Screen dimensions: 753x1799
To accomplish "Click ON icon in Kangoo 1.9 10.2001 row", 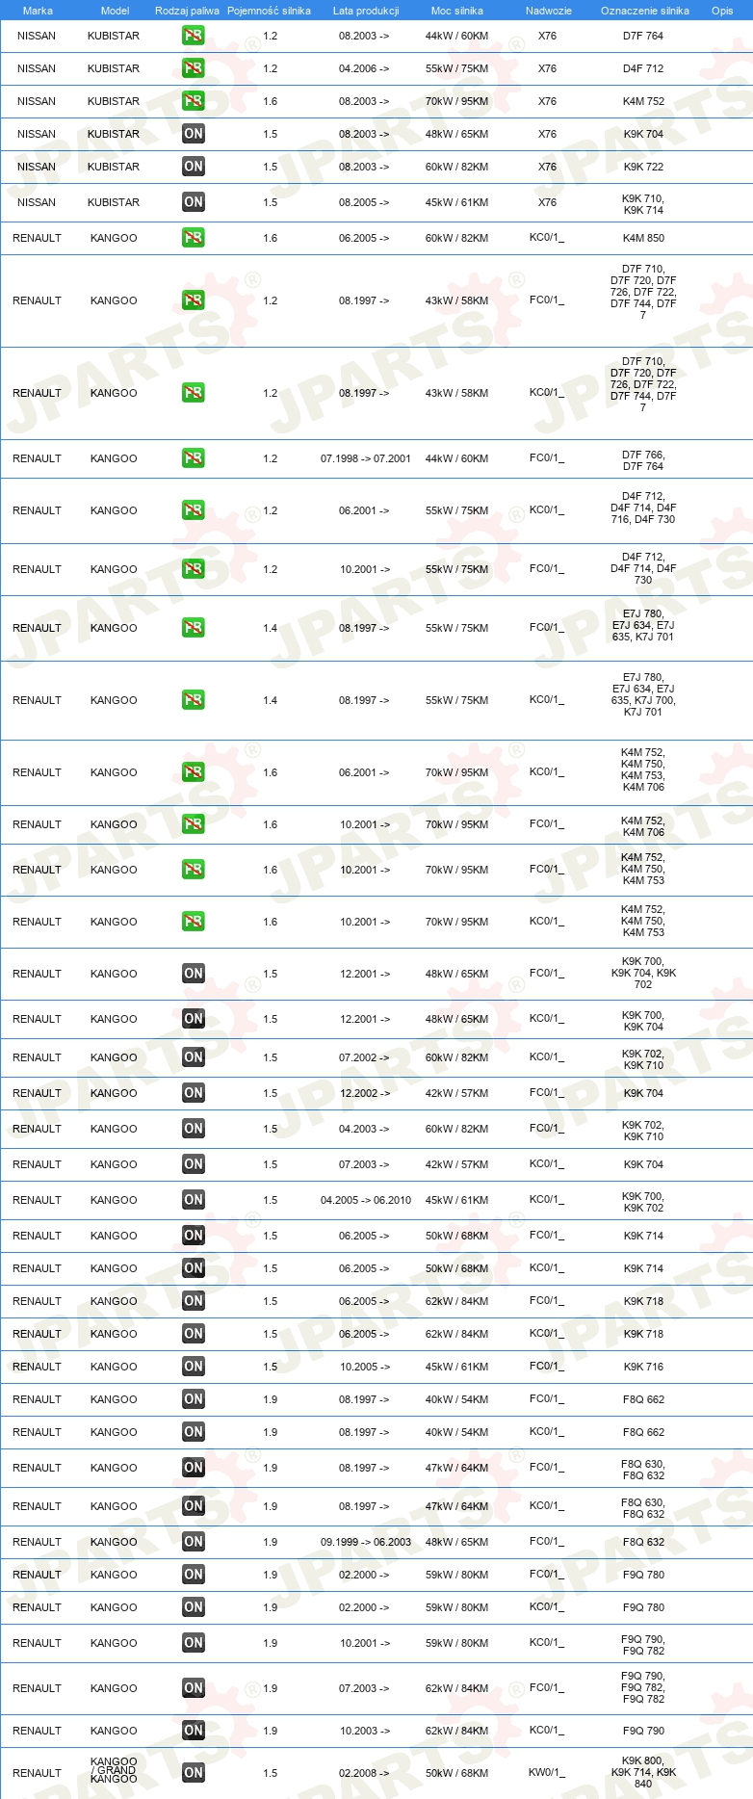I will (194, 1643).
